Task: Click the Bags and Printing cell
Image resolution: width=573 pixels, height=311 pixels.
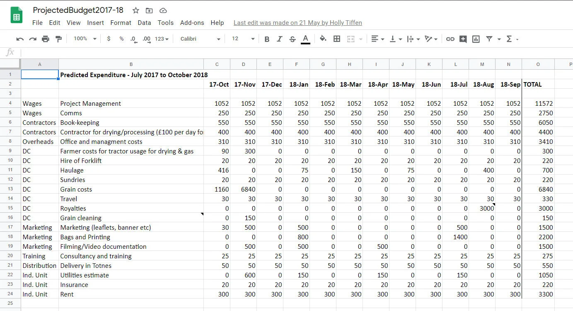Action: click(x=131, y=237)
